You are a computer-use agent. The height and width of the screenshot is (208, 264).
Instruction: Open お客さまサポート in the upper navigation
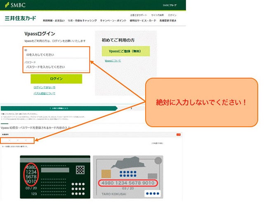click(139, 15)
